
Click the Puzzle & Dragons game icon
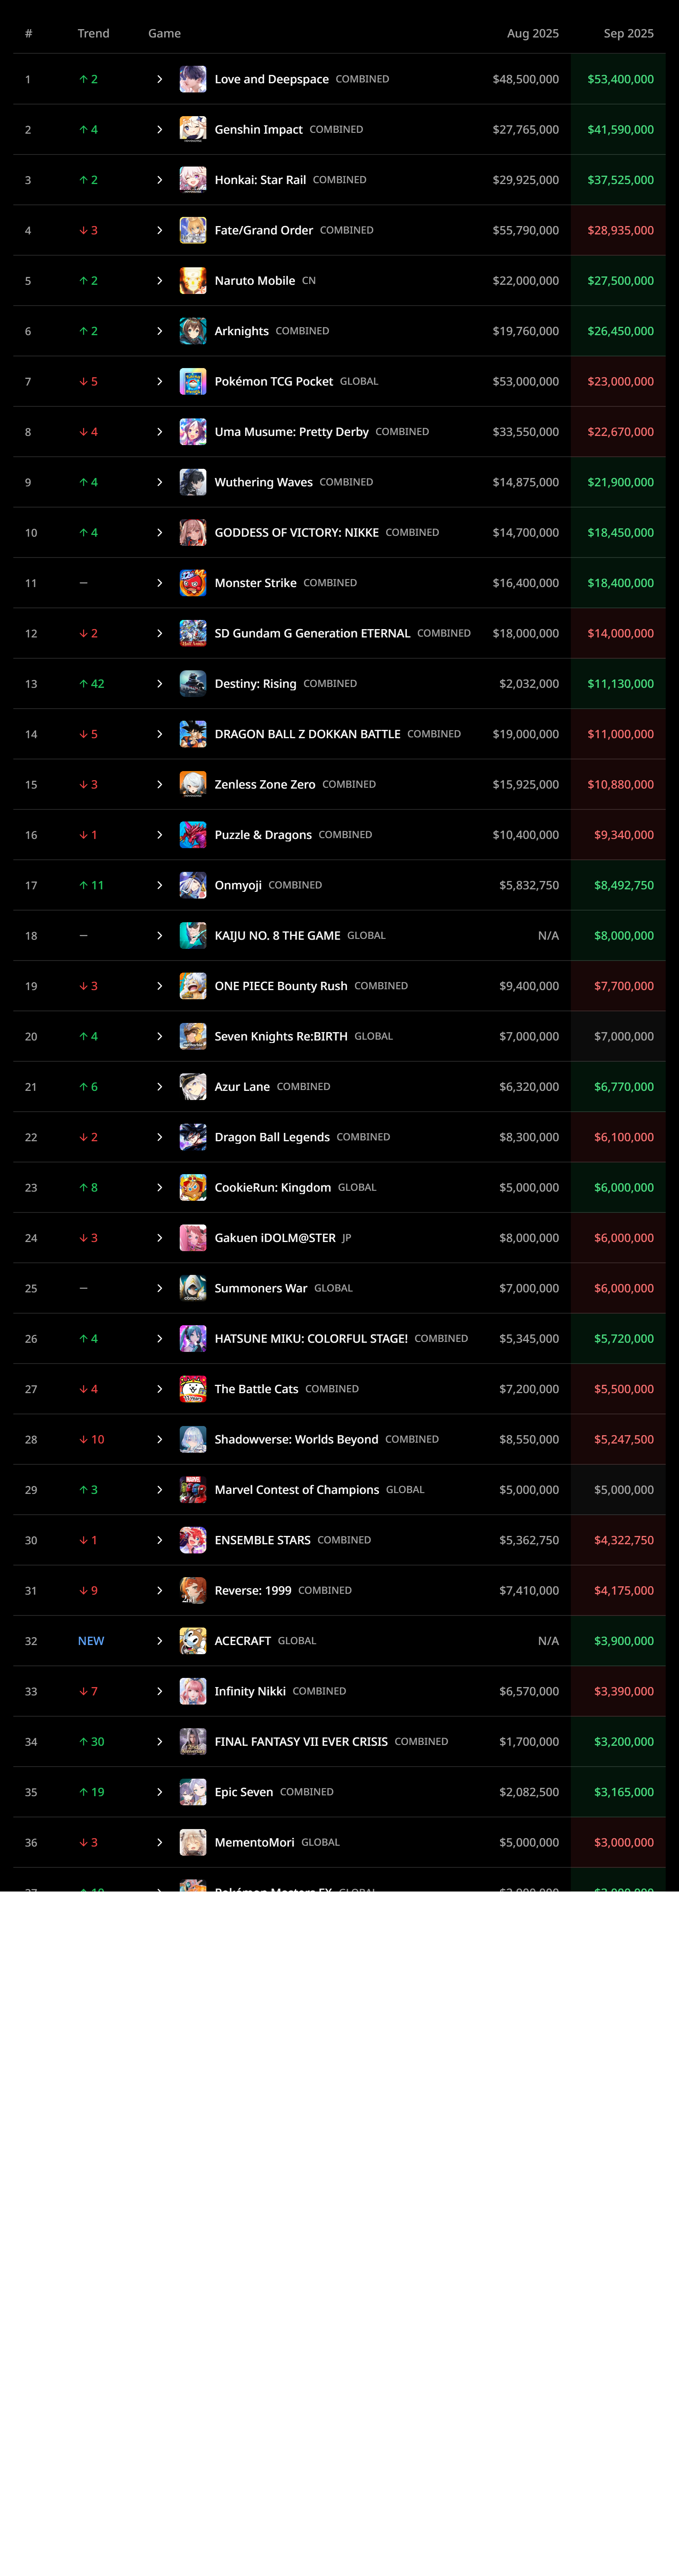[x=193, y=835]
